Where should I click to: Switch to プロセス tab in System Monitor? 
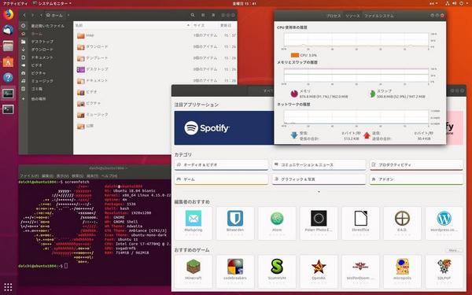tap(334, 16)
